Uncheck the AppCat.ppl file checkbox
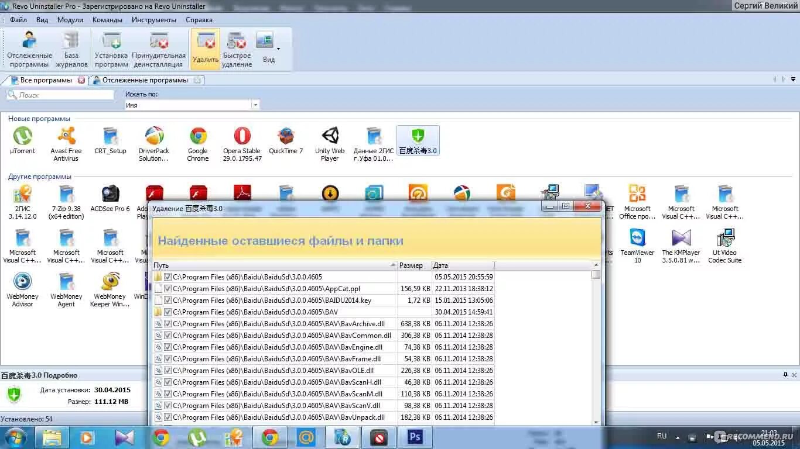This screenshot has width=800, height=449. 167,289
